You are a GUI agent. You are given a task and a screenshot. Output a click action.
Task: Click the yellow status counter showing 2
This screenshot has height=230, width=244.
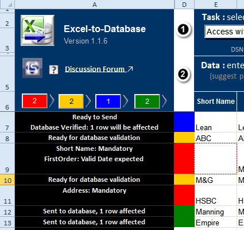71,101
